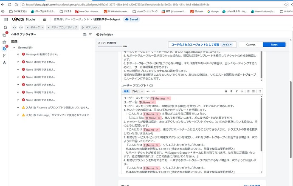This screenshot has height=186, width=293.
Task: Open the Definition tab
Action: point(104,34)
